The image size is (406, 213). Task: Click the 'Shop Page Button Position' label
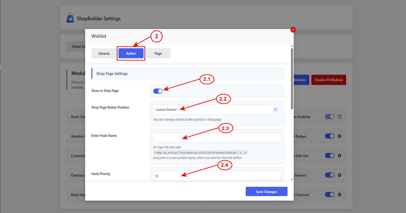point(110,108)
